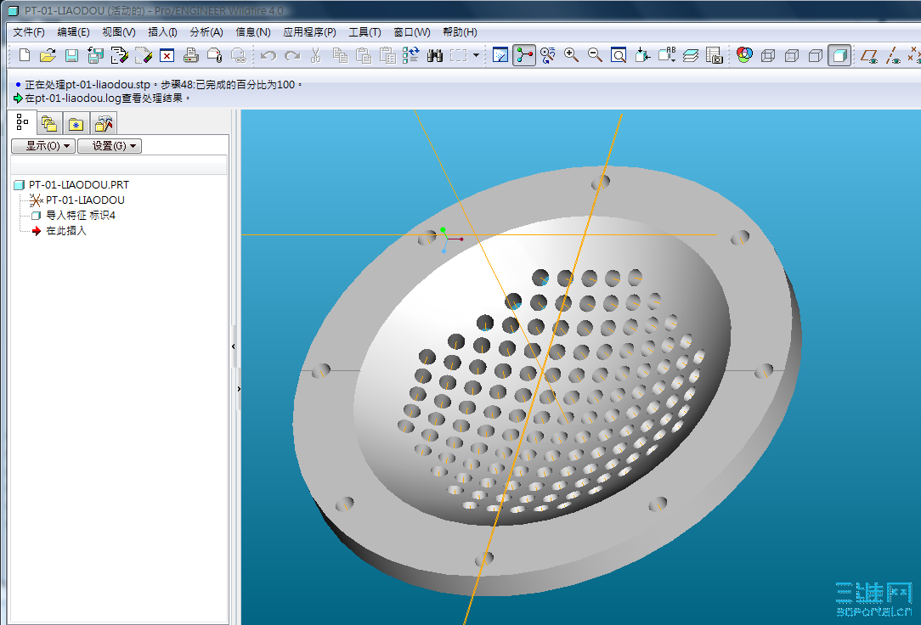Undo the last action
This screenshot has height=625, width=921.
tap(268, 55)
